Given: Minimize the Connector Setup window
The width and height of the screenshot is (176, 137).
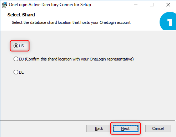Looking at the screenshot, I should pos(136,5).
